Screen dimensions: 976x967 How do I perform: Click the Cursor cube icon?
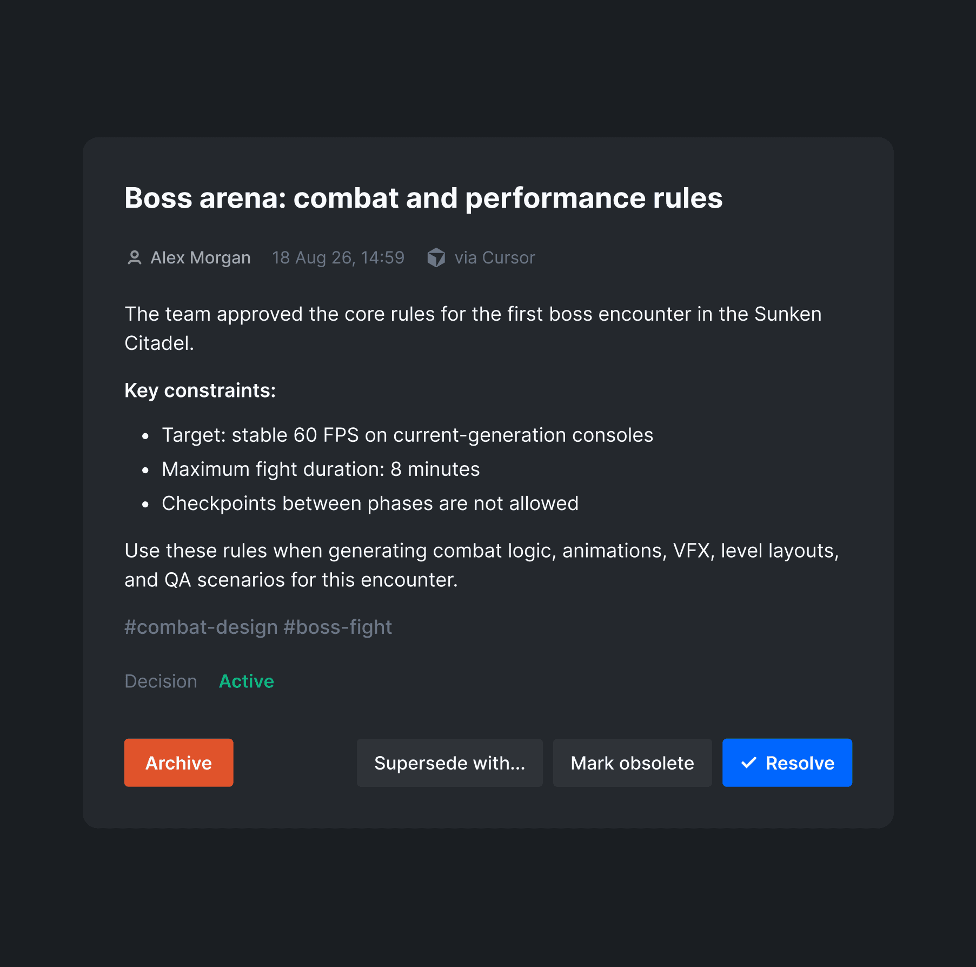coord(436,258)
